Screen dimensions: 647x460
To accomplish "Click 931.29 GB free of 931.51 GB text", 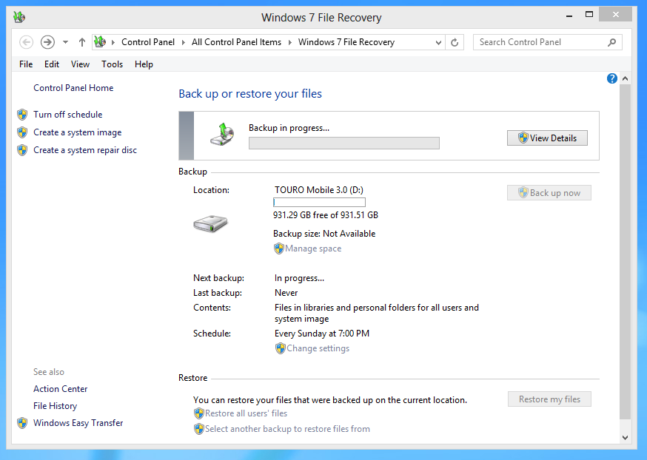I will [x=326, y=215].
